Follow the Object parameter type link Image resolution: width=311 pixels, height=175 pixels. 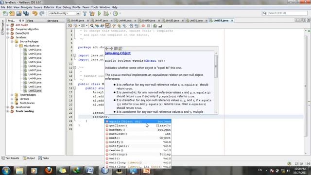pyautogui.click(x=151, y=61)
